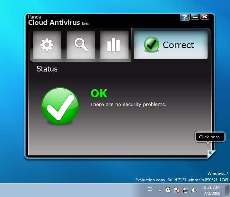
Task: Click the Panda icon in system tray
Action: click(168, 190)
